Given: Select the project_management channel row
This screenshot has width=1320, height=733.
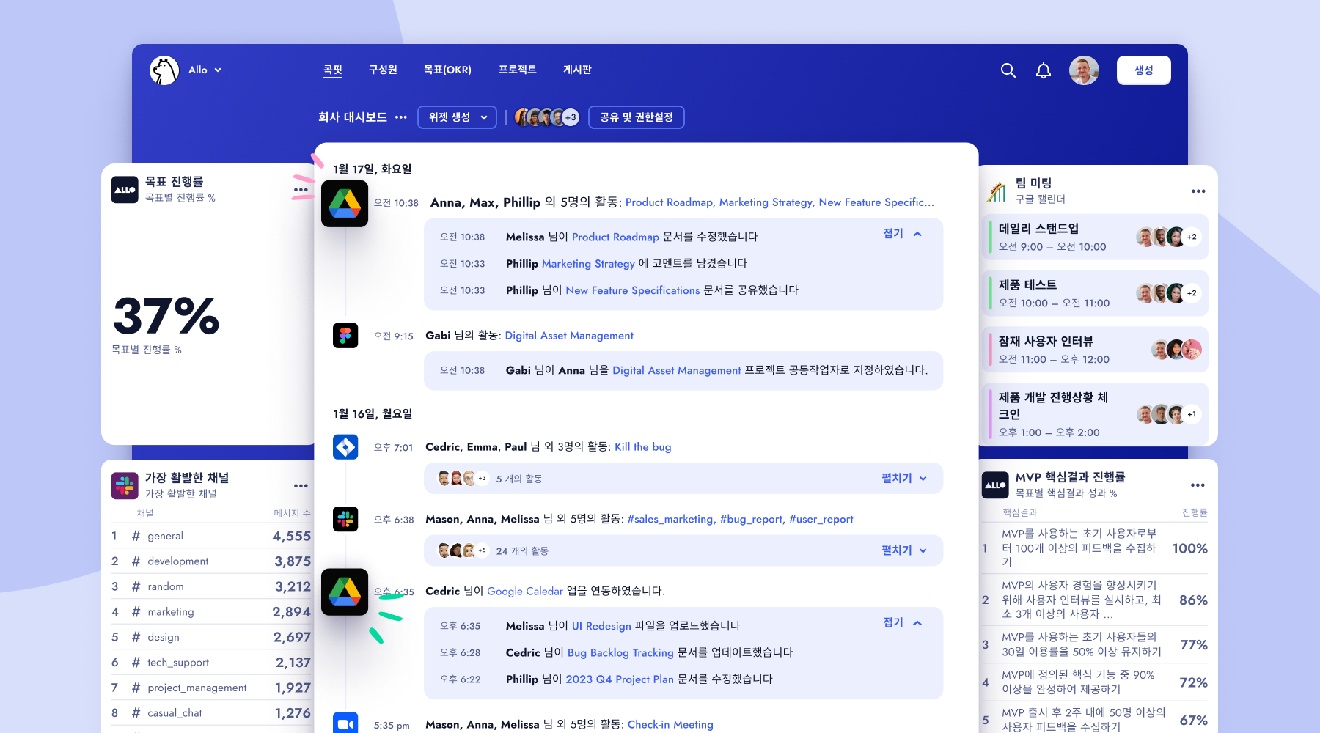Looking at the screenshot, I should 211,688.
